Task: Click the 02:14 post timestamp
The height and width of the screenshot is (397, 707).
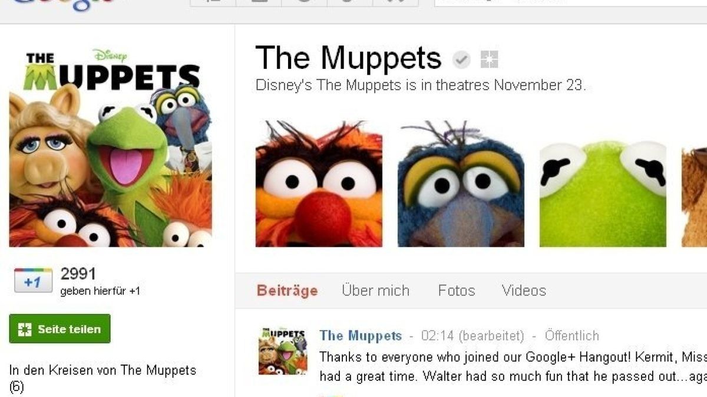Action: pos(437,336)
